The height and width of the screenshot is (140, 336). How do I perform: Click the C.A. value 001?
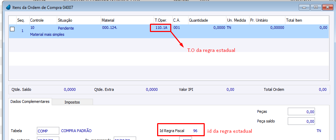point(176,28)
